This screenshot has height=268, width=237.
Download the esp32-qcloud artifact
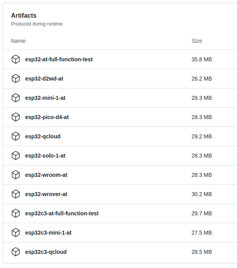(x=43, y=136)
